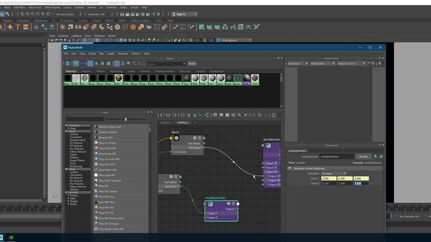
Task: Click the NVIDIA taskbar icon
Action: coord(11,237)
